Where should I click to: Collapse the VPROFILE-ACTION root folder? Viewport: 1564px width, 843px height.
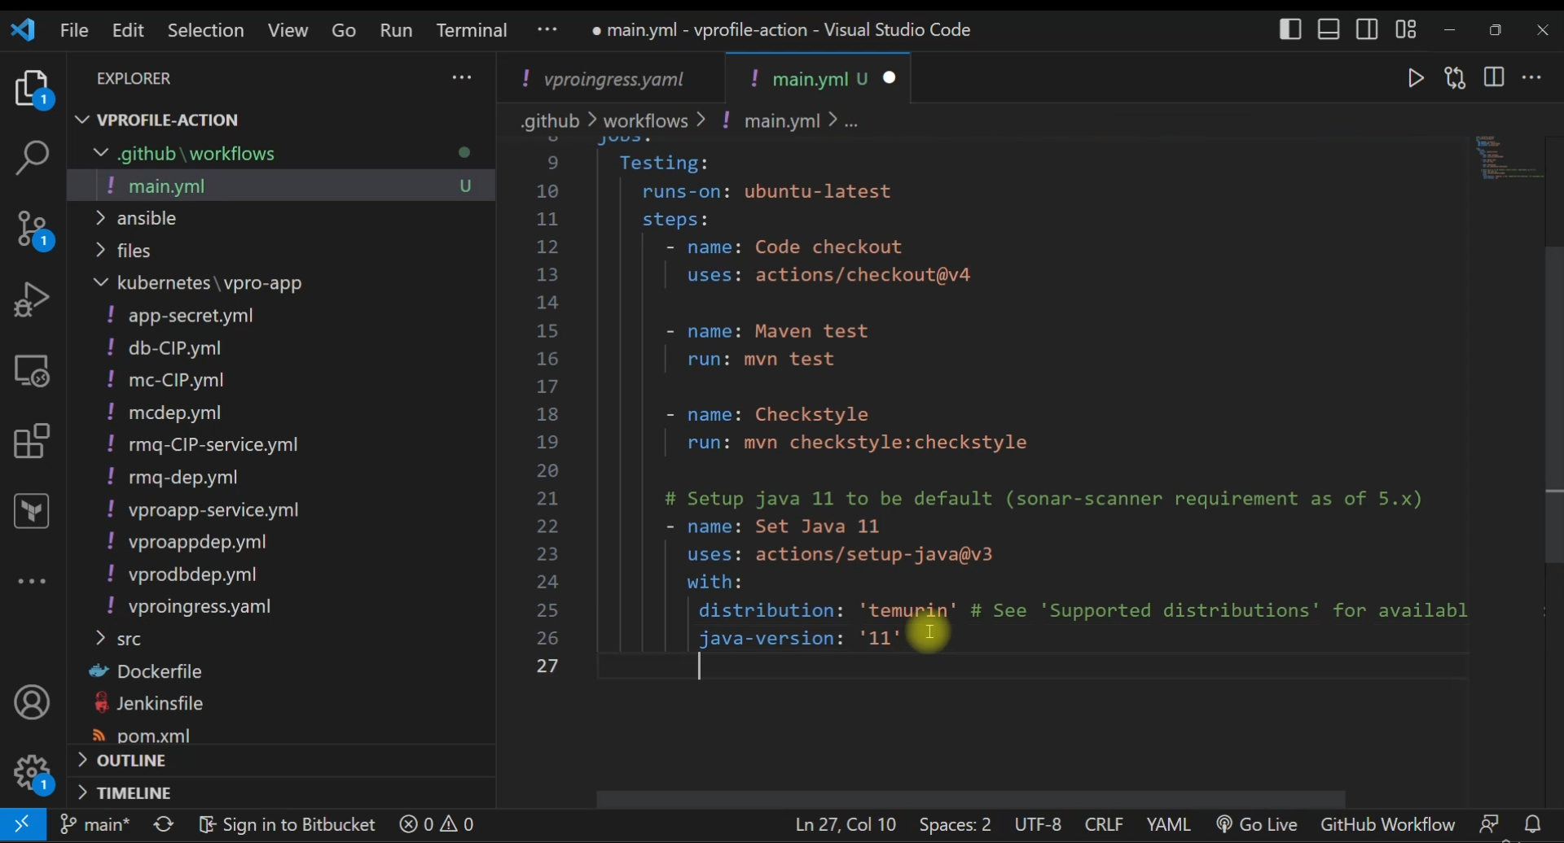point(281,120)
